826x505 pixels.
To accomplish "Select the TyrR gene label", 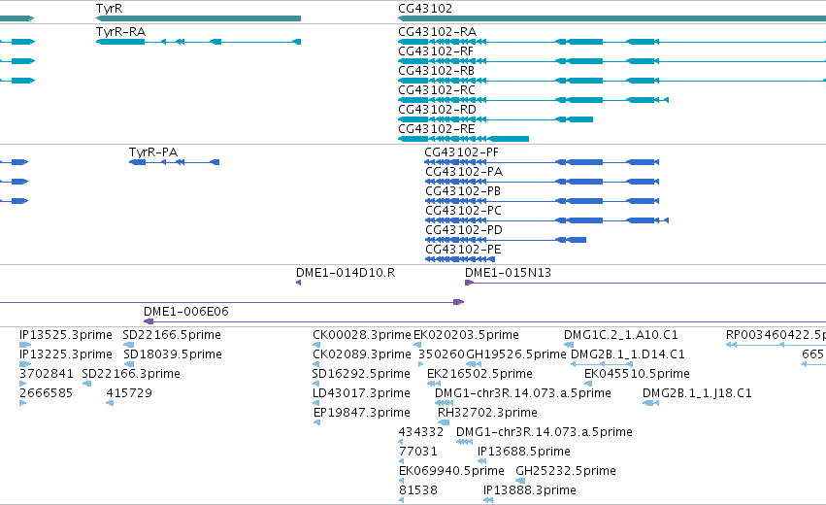I will (x=109, y=9).
